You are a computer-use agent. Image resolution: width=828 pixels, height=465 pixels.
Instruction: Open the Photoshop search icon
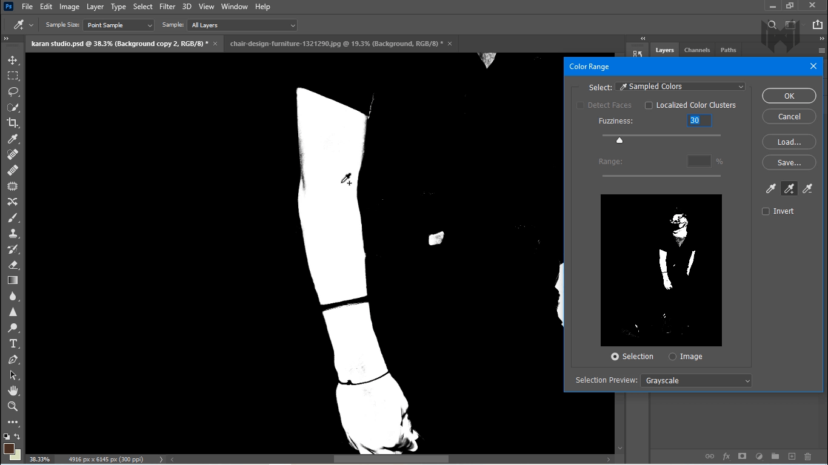pos(772,25)
